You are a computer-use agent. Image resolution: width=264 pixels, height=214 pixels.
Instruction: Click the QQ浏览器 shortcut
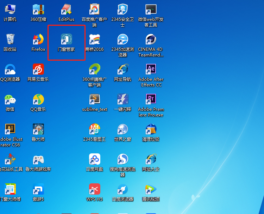click(x=10, y=69)
